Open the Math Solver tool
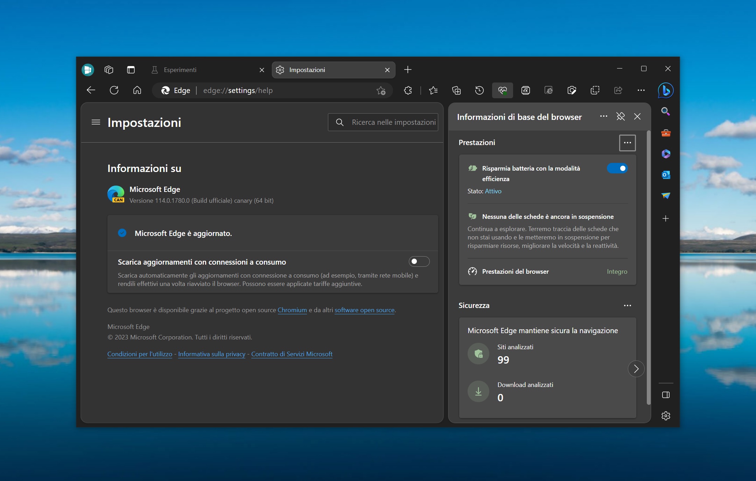 click(x=526, y=91)
